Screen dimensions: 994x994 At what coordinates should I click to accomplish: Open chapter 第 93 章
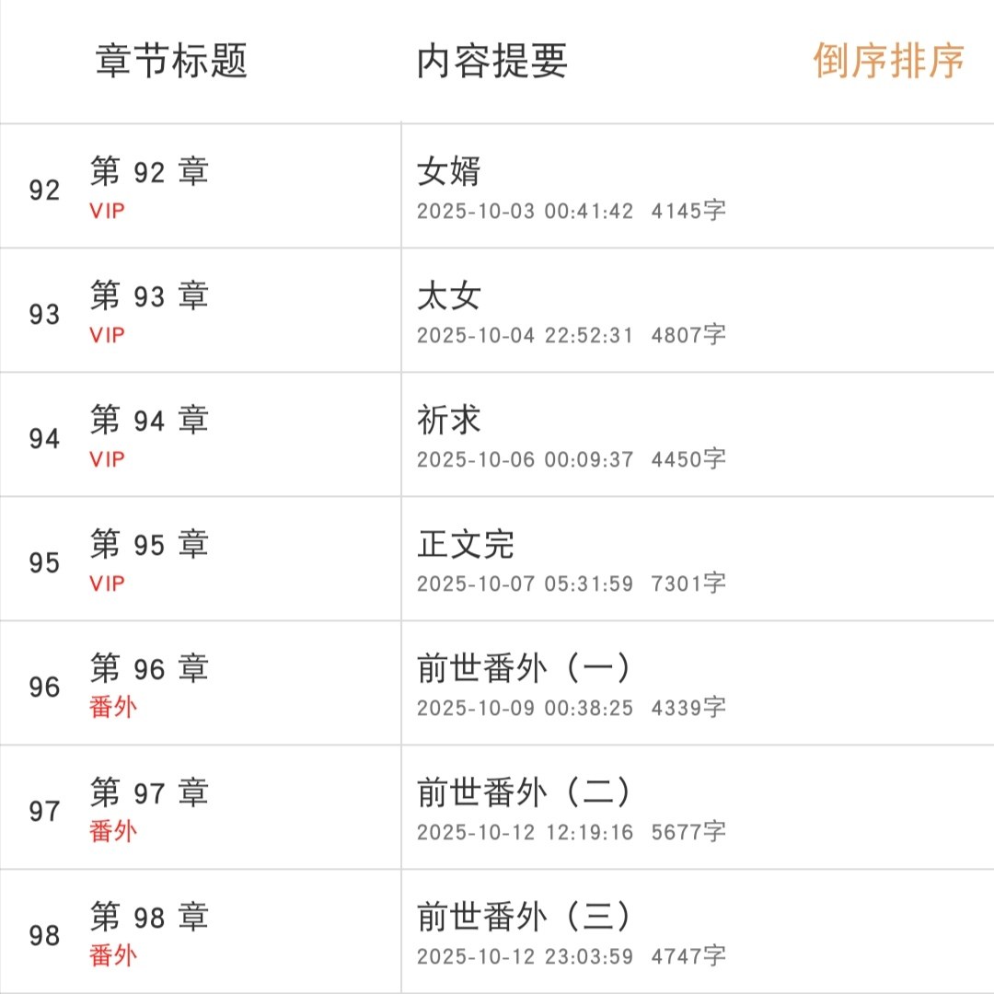click(x=149, y=296)
